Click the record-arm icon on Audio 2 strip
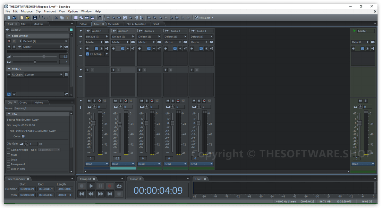This screenshot has height=208, width=382. point(126,101)
